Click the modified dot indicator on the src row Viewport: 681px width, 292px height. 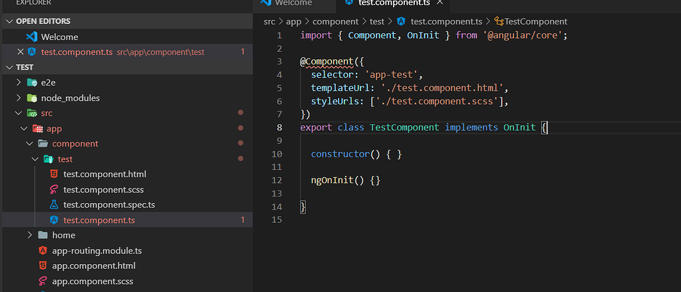point(241,113)
